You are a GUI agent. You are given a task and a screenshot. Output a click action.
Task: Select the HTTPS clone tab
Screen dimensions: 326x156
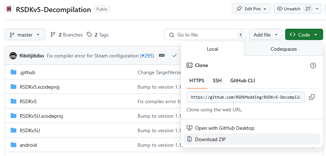click(x=197, y=80)
